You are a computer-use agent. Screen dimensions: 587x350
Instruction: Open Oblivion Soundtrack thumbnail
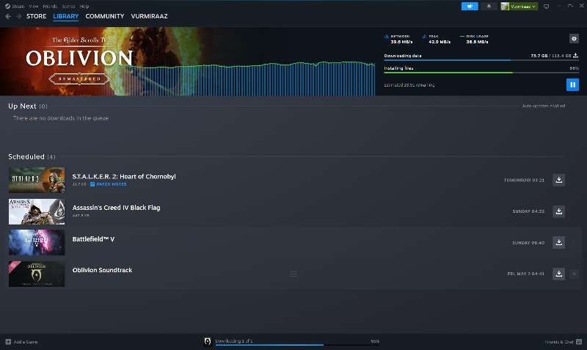(37, 274)
